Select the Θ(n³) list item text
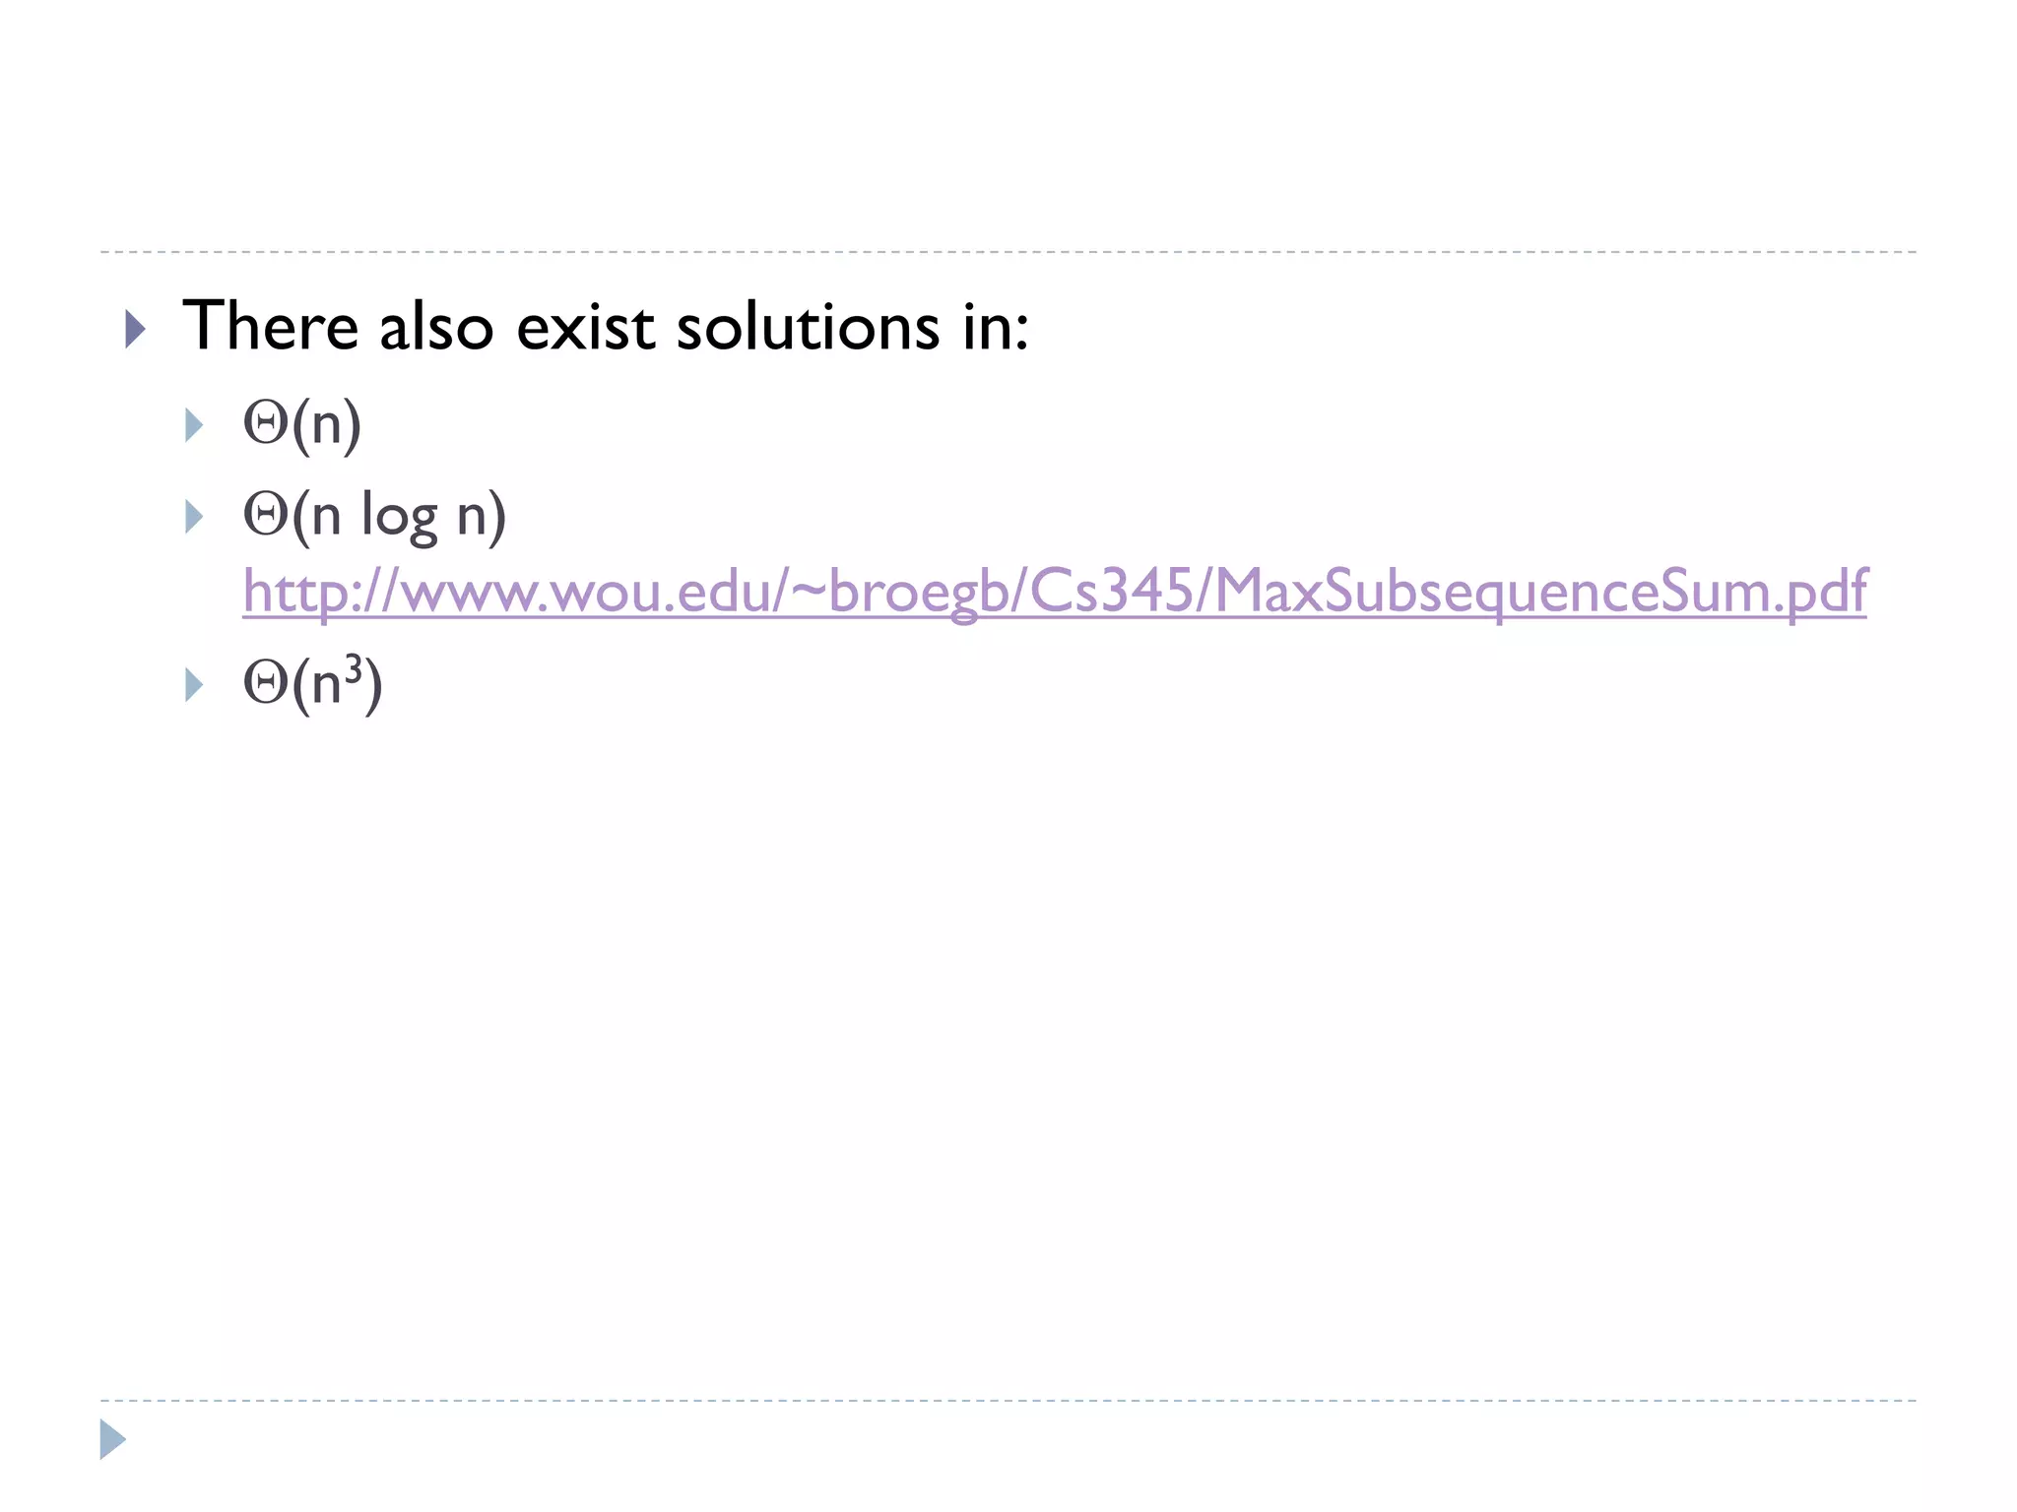 pyautogui.click(x=312, y=683)
